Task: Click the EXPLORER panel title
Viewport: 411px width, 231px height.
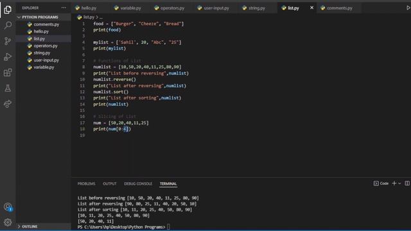Action: tap(30, 8)
